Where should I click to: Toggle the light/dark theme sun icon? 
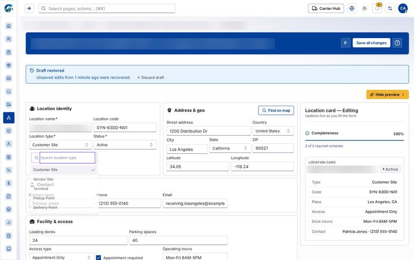[364, 9]
